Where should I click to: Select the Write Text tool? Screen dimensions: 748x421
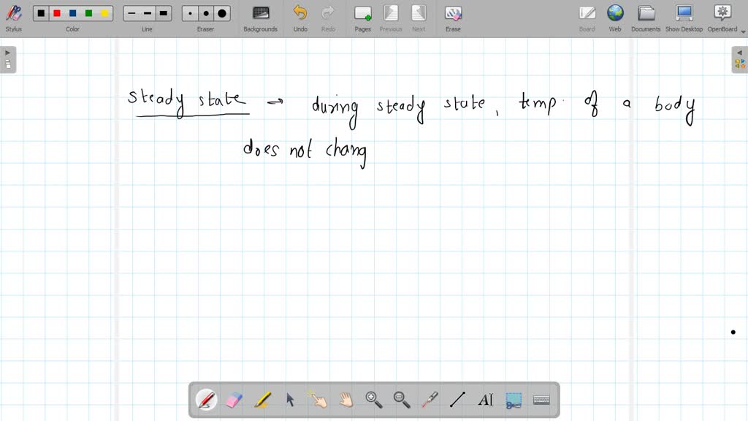tap(485, 399)
